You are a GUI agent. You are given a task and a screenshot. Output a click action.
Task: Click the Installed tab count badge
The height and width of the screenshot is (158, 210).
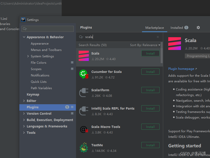(186, 28)
